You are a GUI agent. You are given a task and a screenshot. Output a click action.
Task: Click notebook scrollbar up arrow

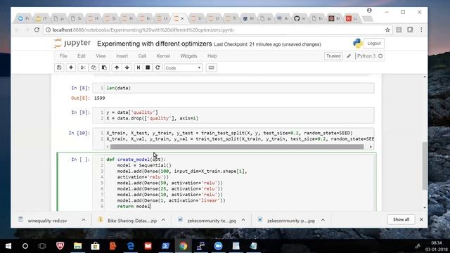[x=425, y=77]
